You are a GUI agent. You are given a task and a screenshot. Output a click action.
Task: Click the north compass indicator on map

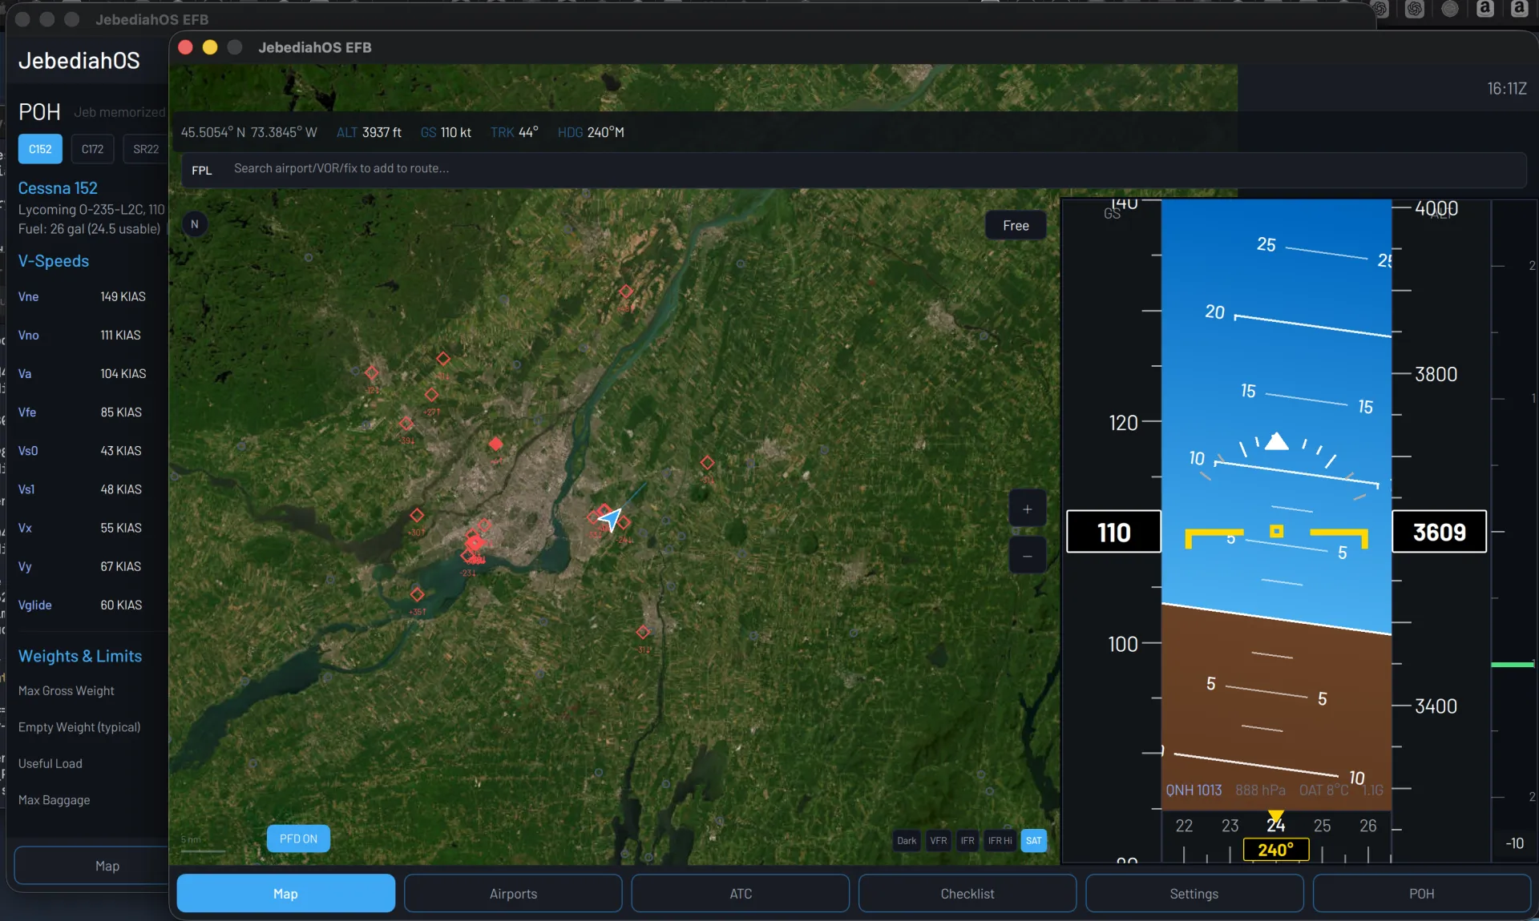(x=195, y=224)
